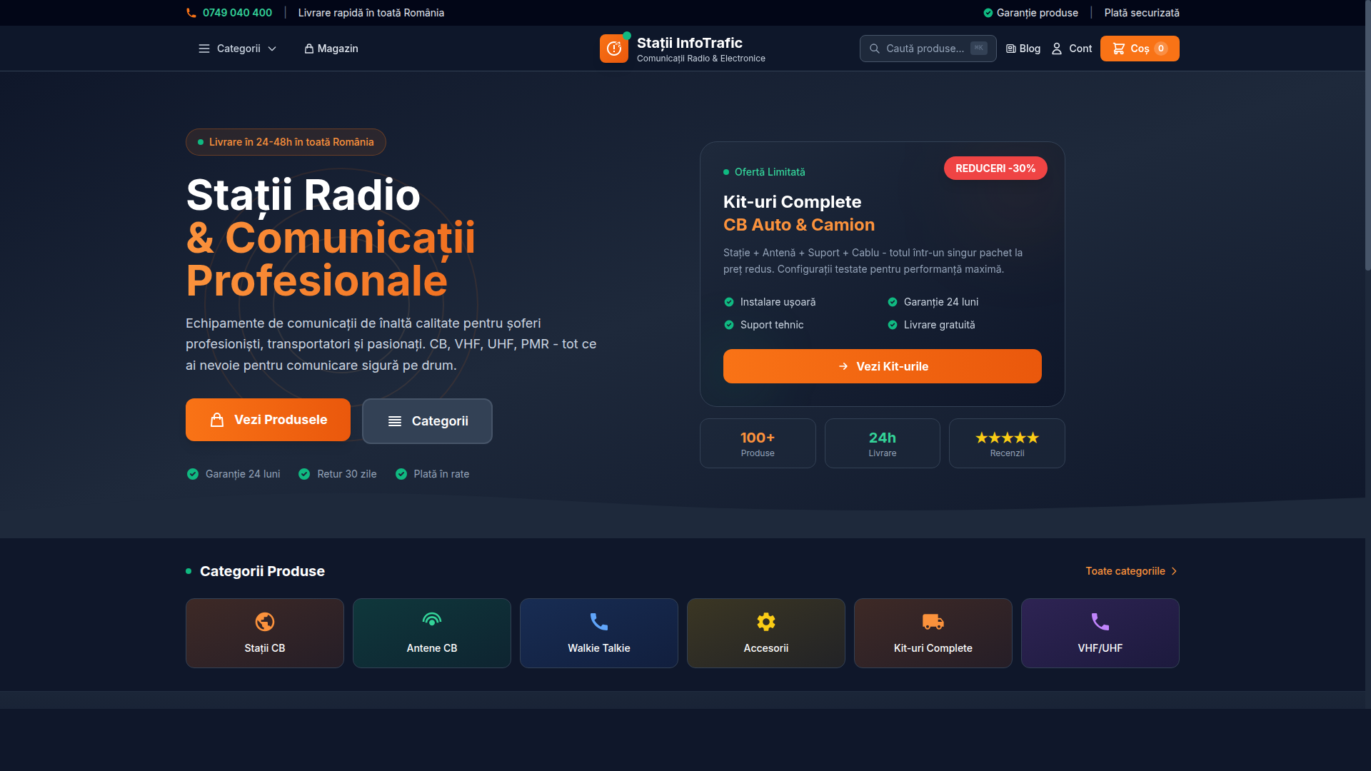1371x771 pixels.
Task: Open Walkie Talkie category via phone icon
Action: point(598,620)
